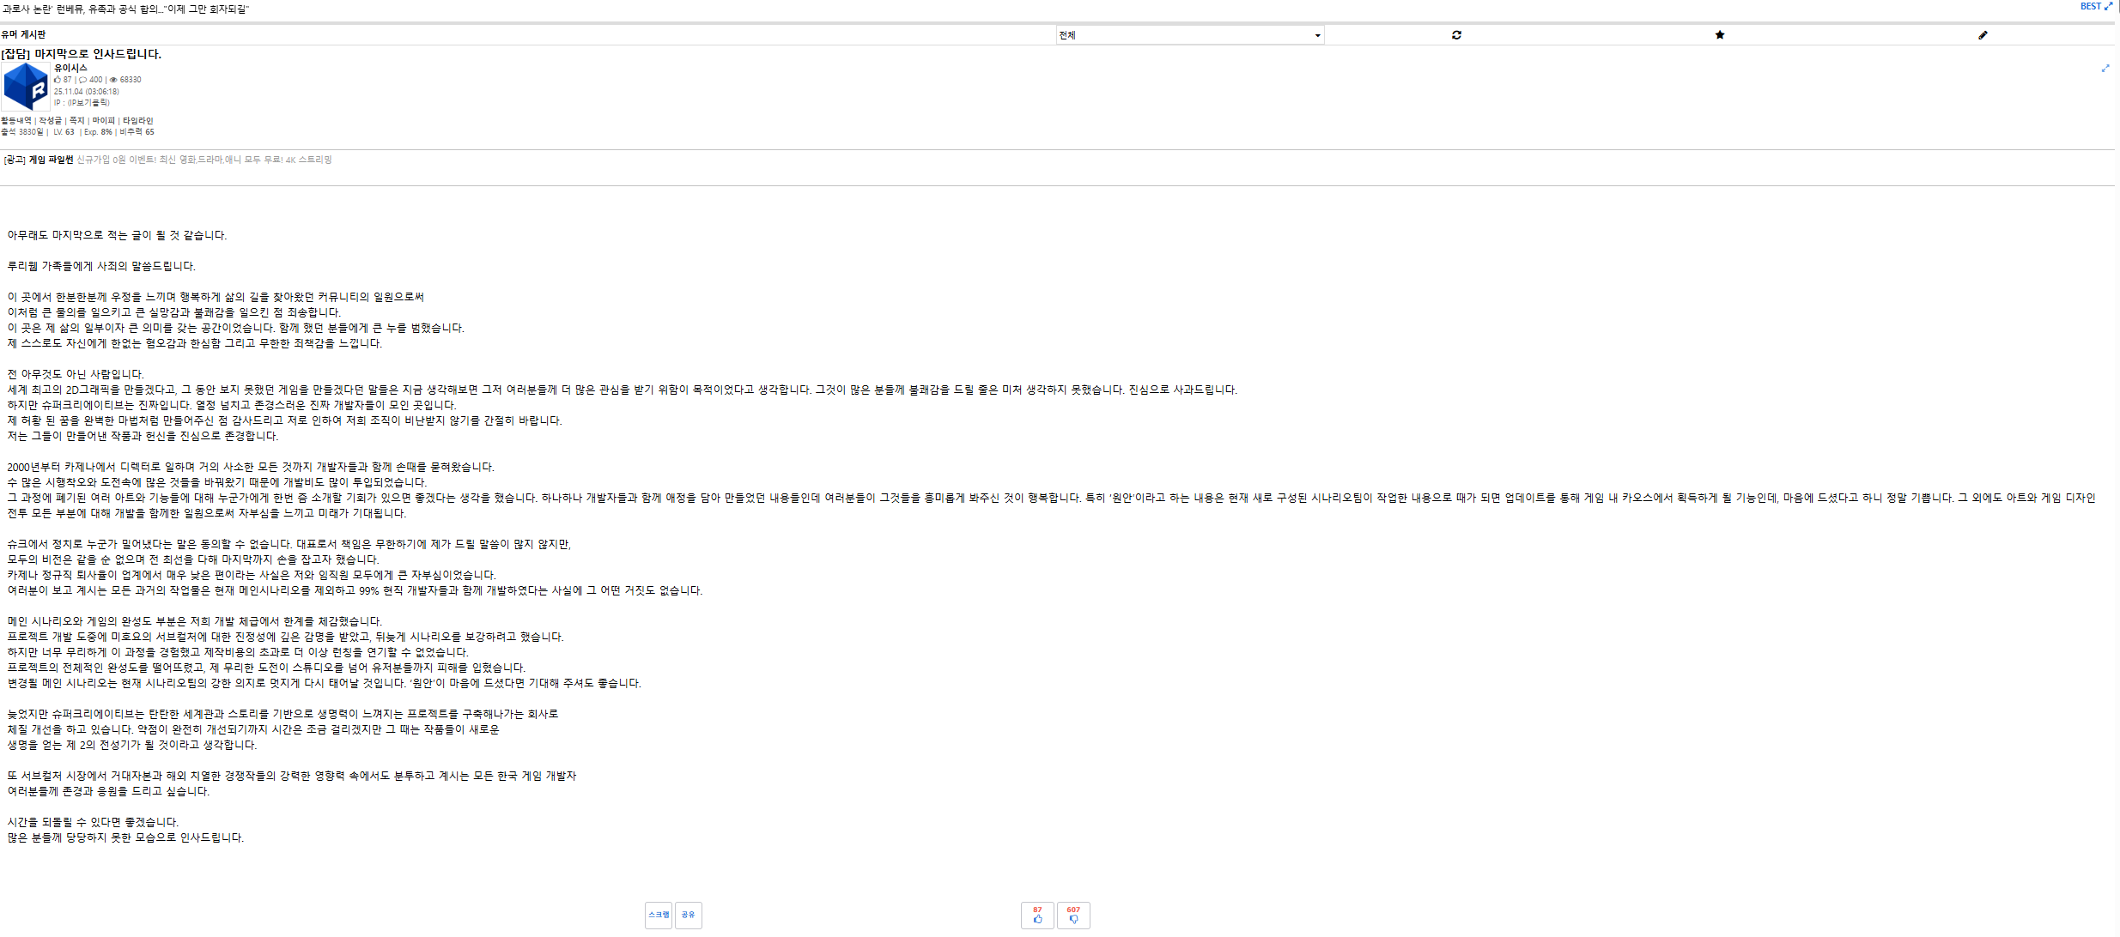The image size is (2120, 937).
Task: Click the 스크랩 scrap button
Action: (x=659, y=915)
